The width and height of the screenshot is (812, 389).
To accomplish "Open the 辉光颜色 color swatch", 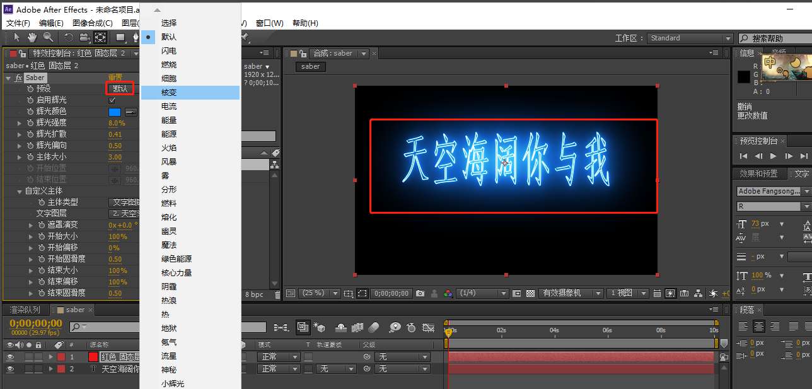I will 115,111.
